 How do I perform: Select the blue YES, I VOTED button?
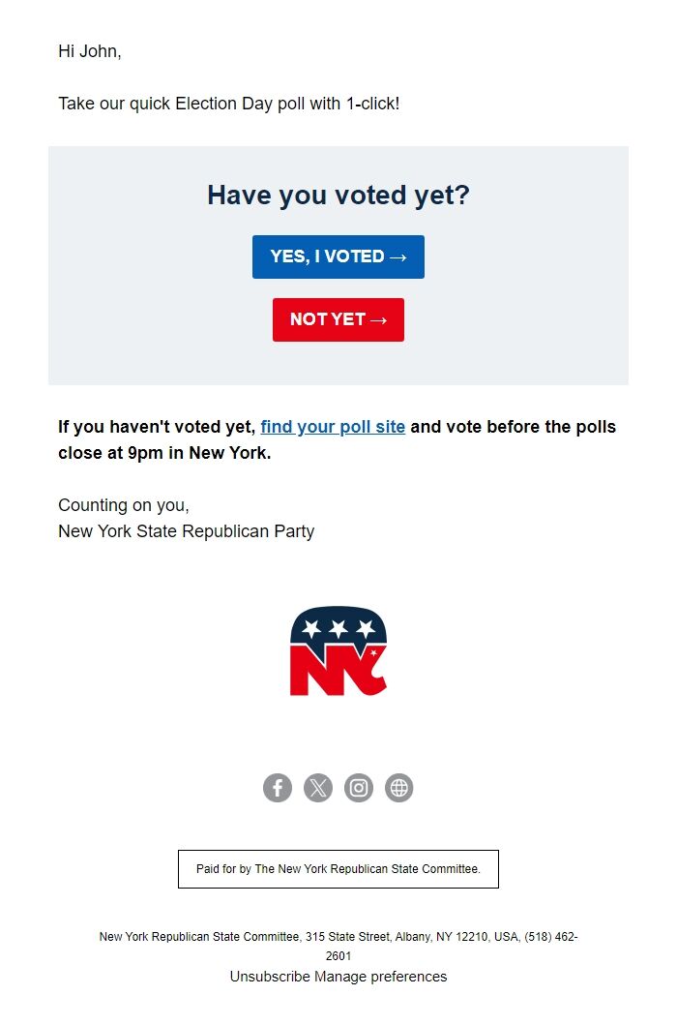click(338, 256)
